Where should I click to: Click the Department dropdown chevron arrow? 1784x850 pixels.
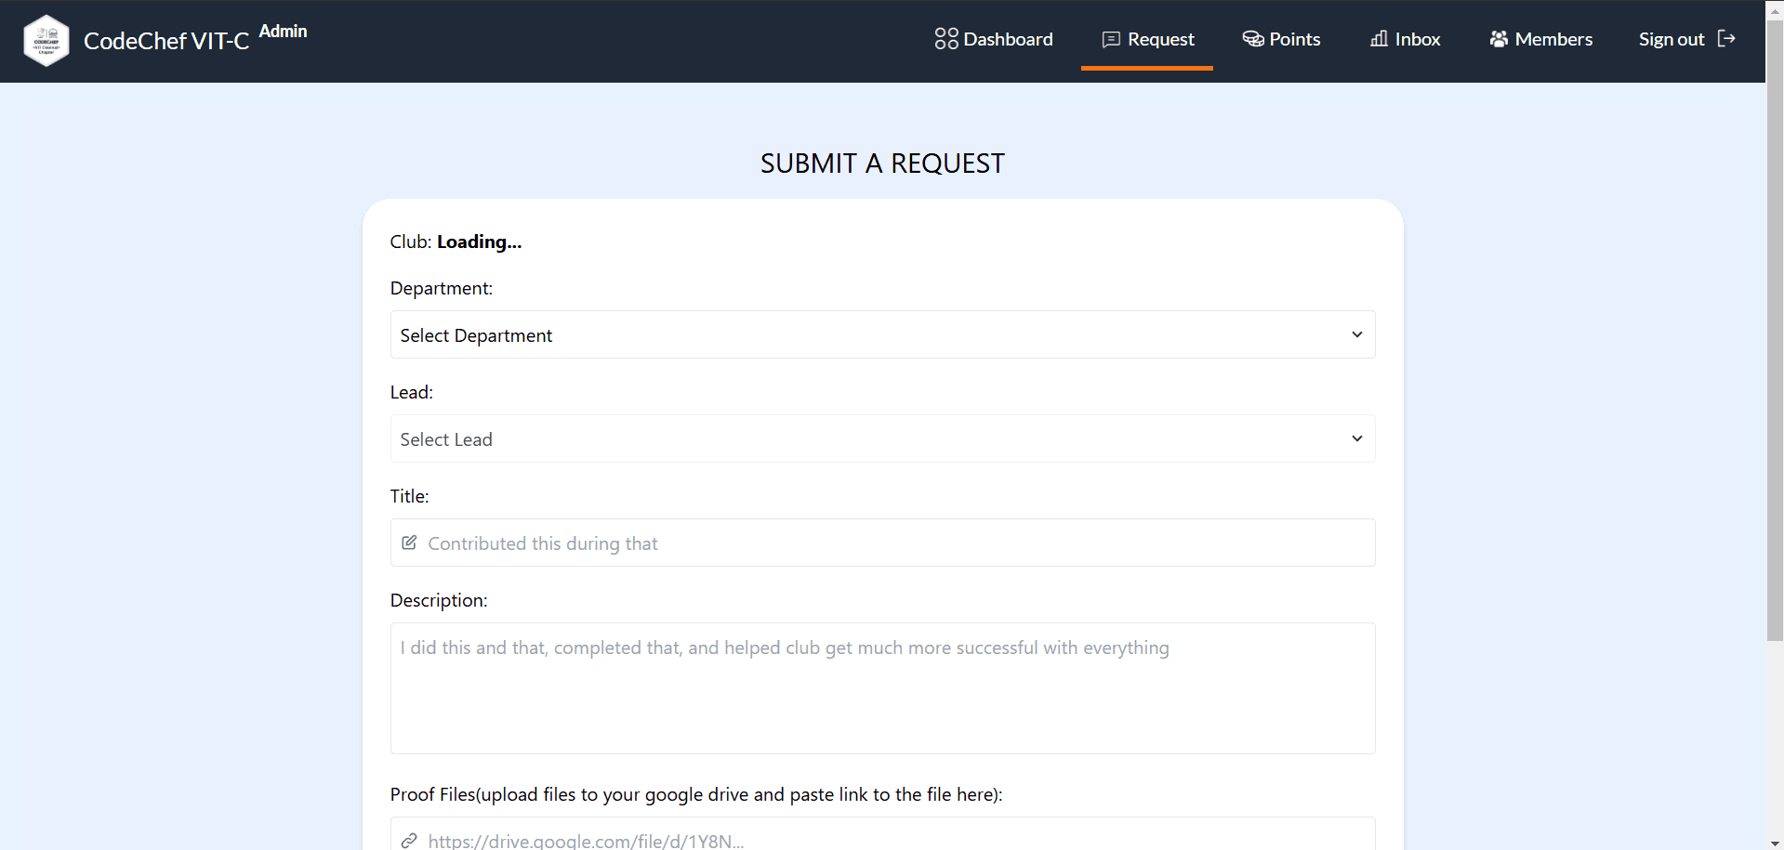[x=1357, y=334]
